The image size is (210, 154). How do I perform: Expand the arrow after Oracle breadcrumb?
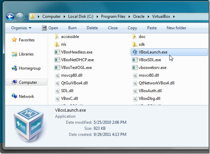[149, 16]
